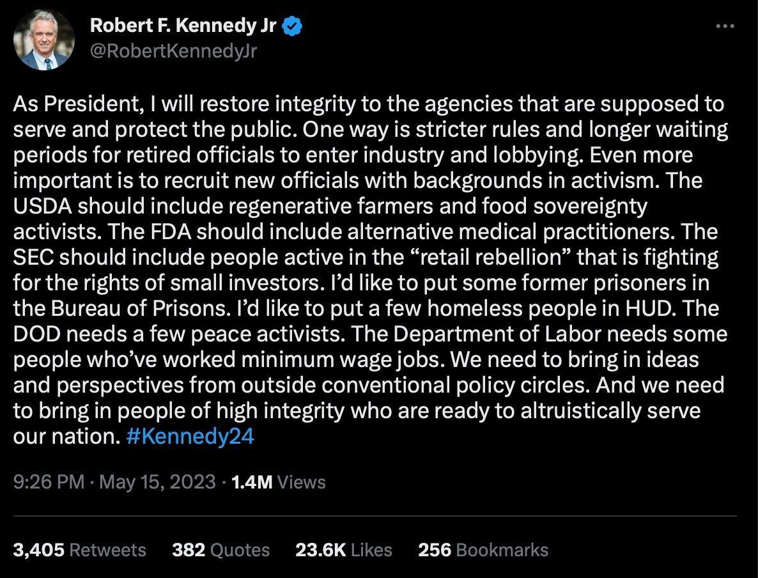Open the 382 Quotes list

(220, 550)
